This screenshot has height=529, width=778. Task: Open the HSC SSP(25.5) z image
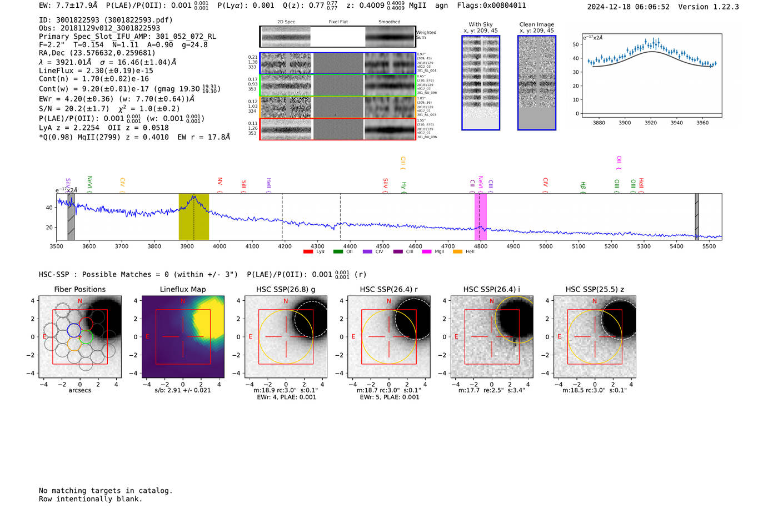click(x=595, y=337)
